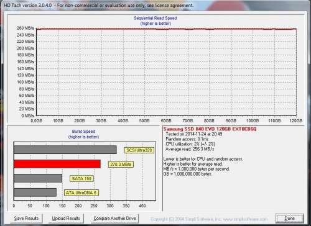Click the Sequential Read Speed chart title

point(155,18)
